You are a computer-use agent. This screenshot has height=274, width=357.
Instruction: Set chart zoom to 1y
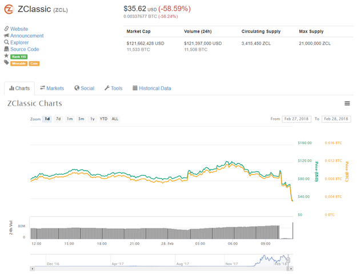pos(93,119)
